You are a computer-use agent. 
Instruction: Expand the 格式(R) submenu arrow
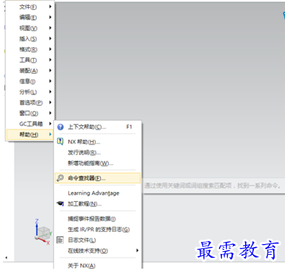[x=50, y=49]
